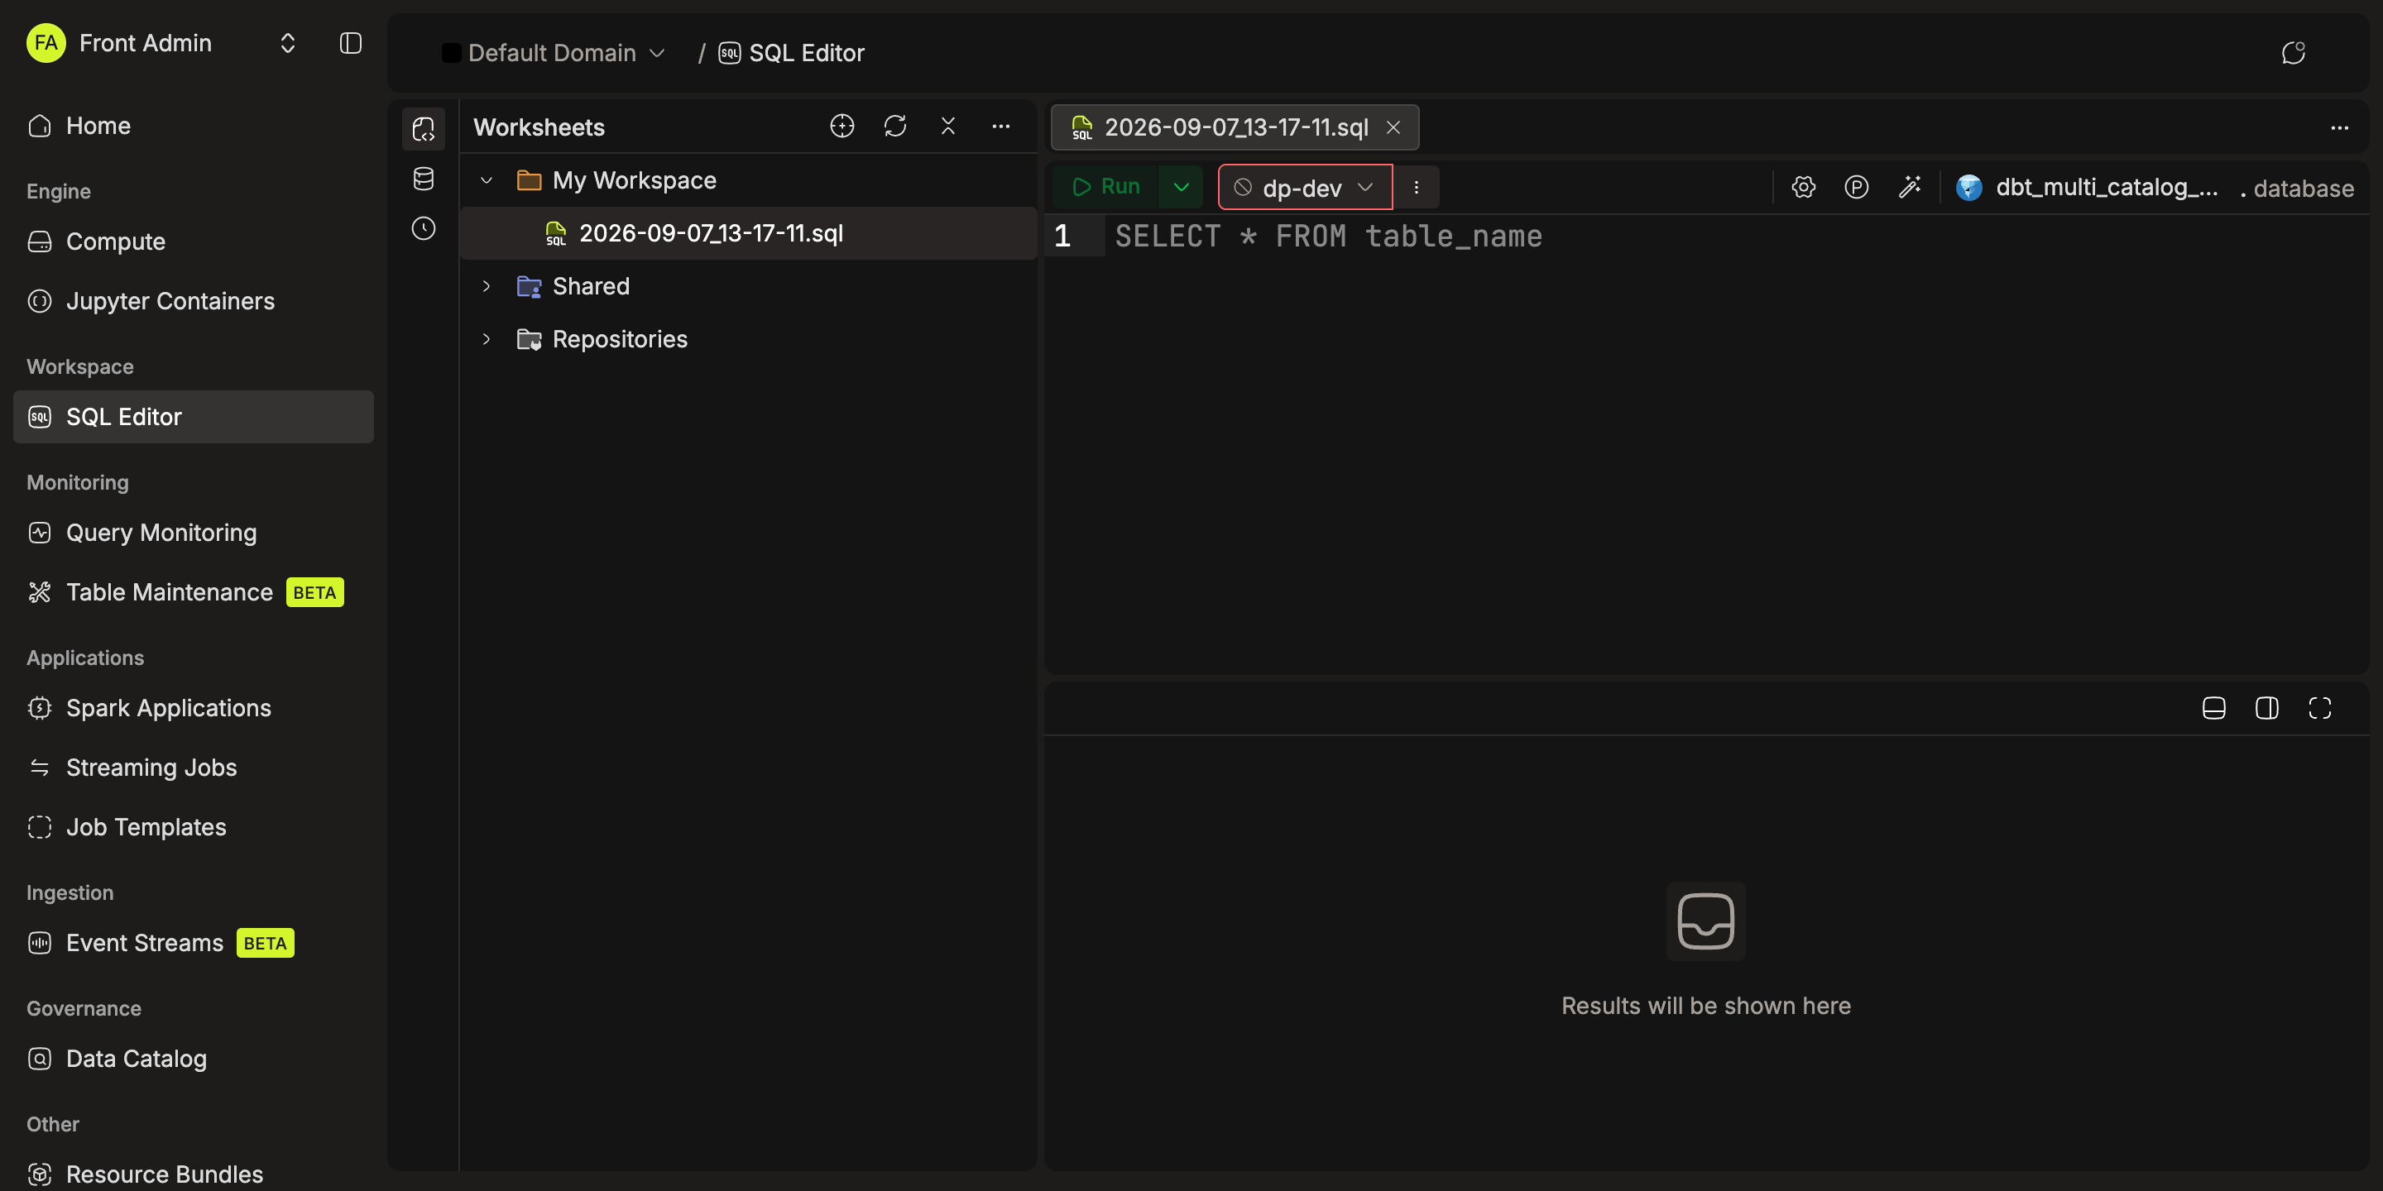2383x1191 pixels.
Task: Expand the Shared folder
Action: tap(487, 285)
